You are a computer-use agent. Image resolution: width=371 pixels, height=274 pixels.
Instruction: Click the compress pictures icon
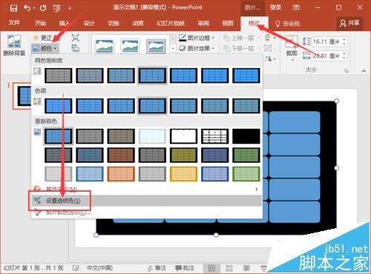[76, 38]
